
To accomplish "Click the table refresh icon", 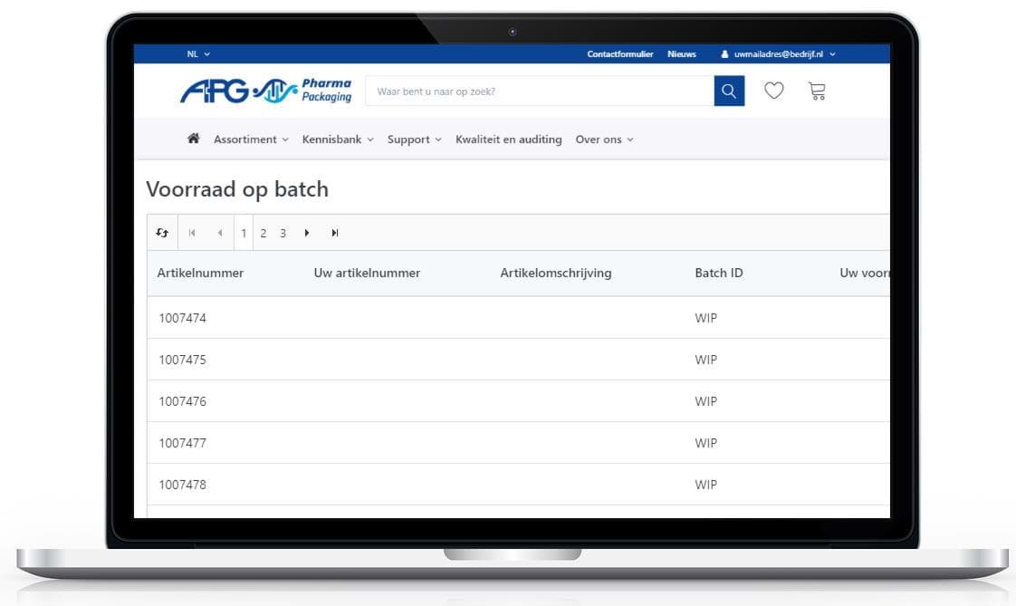I will 162,233.
